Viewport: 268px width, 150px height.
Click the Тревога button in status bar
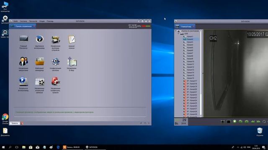tap(15, 123)
